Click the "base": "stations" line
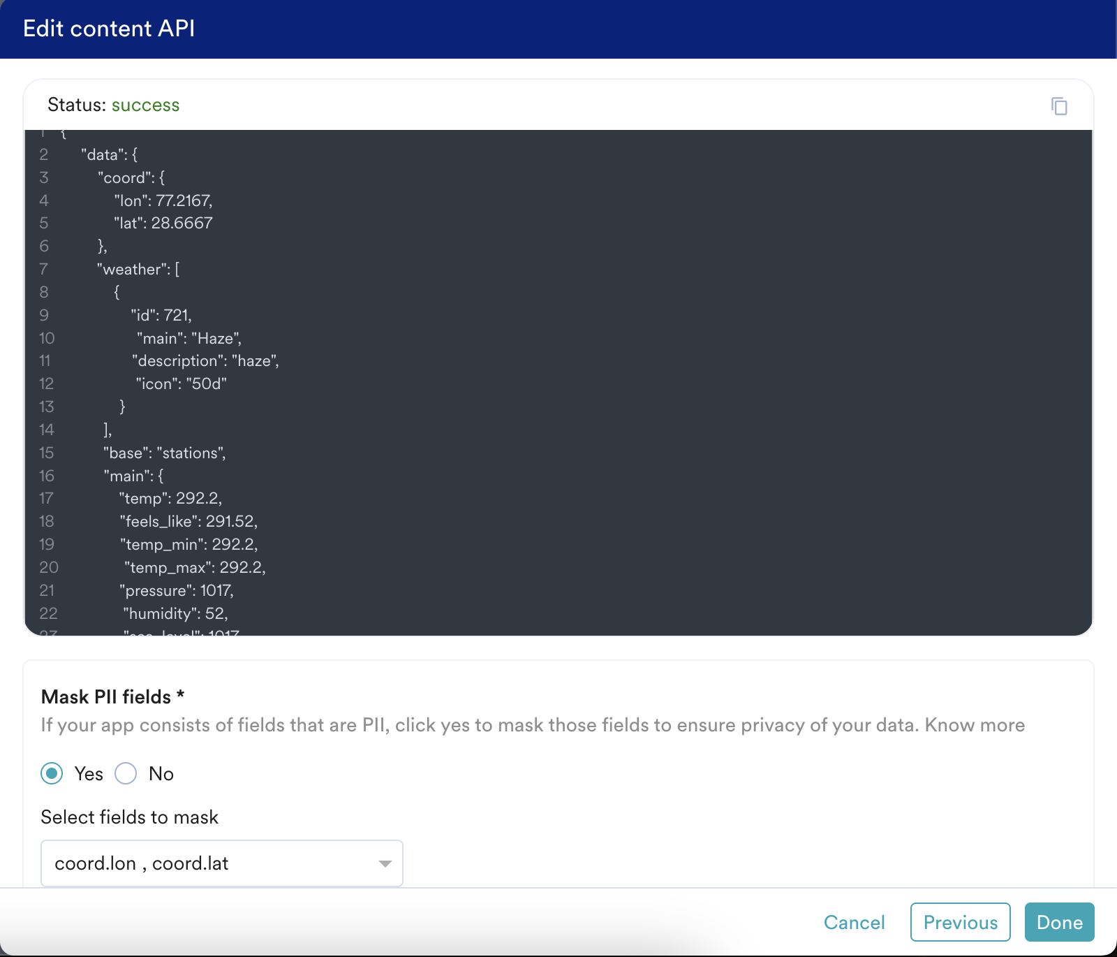This screenshot has height=957, width=1117. point(165,453)
